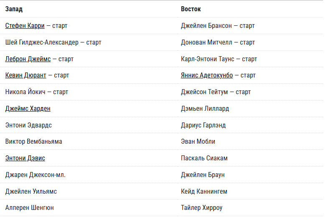Click the Алперен Шенгюн cell
The height and width of the screenshot is (217, 326).
pos(29,208)
